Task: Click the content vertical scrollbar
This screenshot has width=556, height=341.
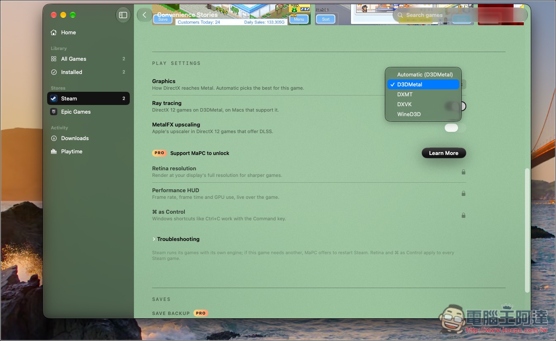Action: [x=527, y=230]
